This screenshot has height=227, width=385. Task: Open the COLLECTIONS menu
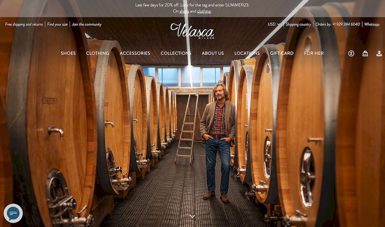pyautogui.click(x=176, y=53)
